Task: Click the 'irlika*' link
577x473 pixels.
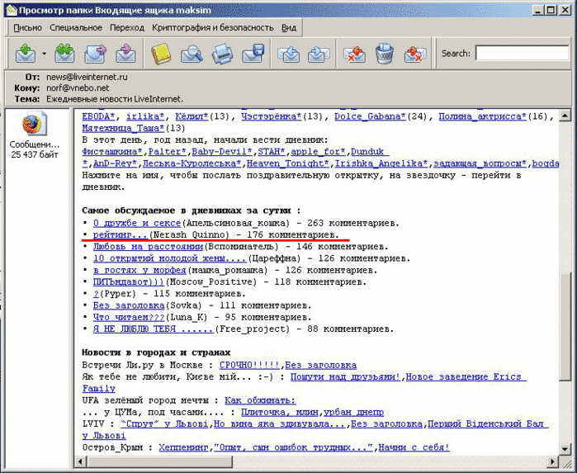Action: pyautogui.click(x=145, y=116)
